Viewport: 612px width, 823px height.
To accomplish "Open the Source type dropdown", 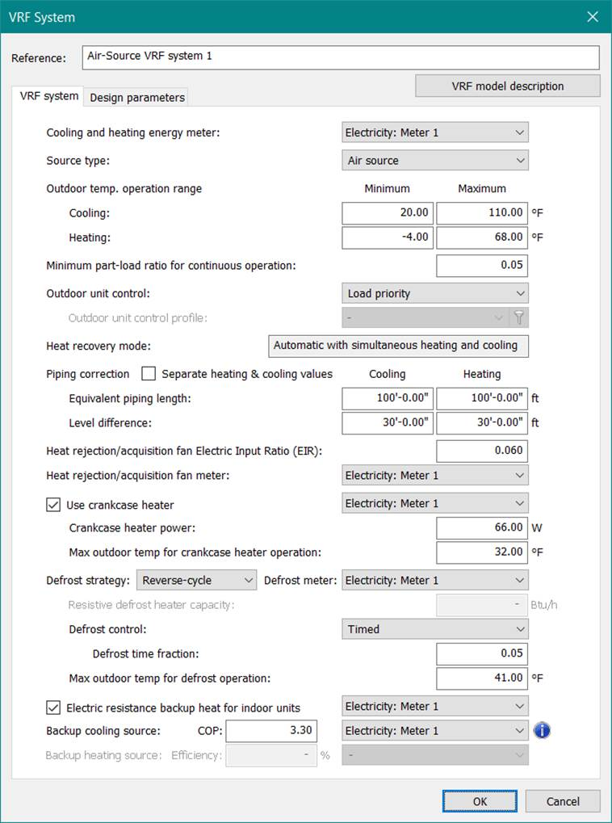I will (x=435, y=161).
